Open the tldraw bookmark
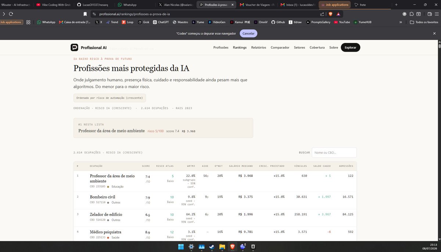Screen dimensions: 441x252 tap(296, 22)
